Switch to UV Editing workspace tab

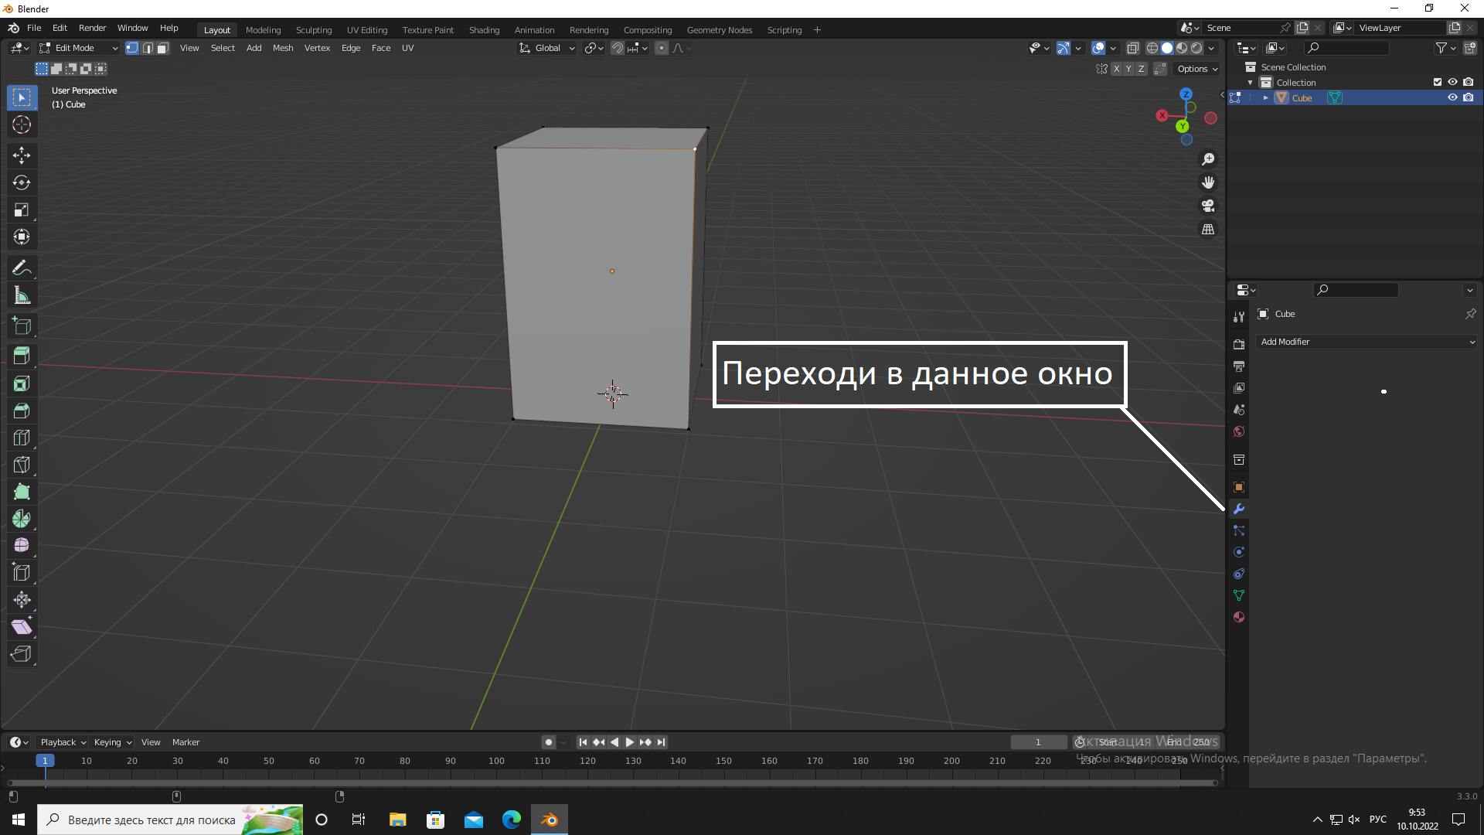tap(367, 30)
